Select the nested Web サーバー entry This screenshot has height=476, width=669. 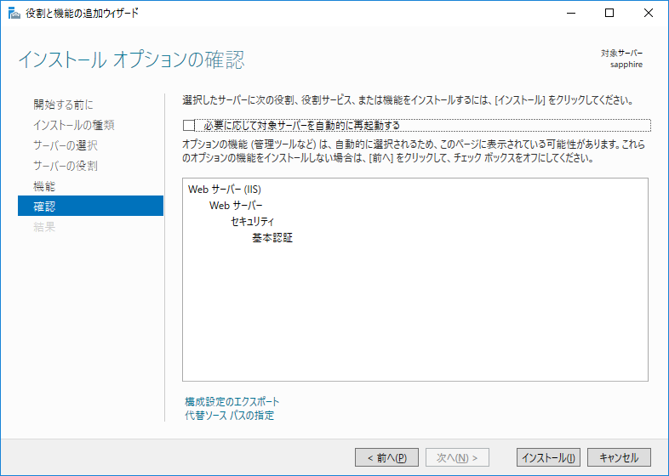point(236,206)
